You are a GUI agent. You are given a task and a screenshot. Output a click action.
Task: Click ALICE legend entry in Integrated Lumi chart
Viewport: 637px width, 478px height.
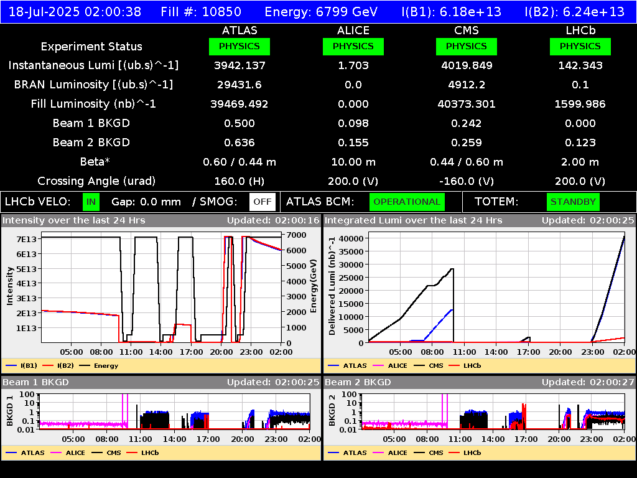point(390,366)
